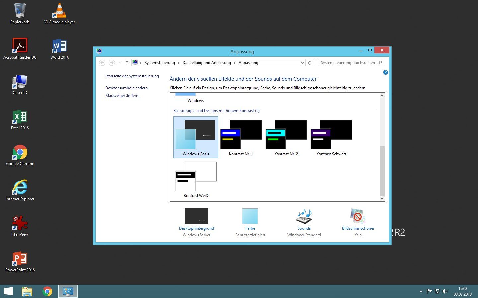Go up one level with the up arrow
478x298 pixels.
(x=127, y=63)
